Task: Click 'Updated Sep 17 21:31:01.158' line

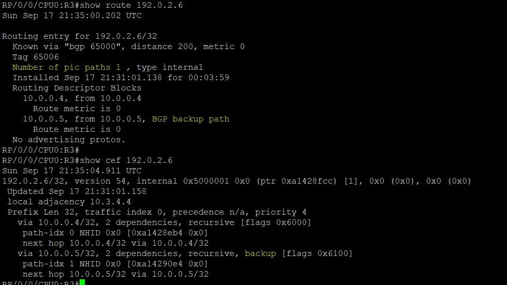Action: point(76,191)
